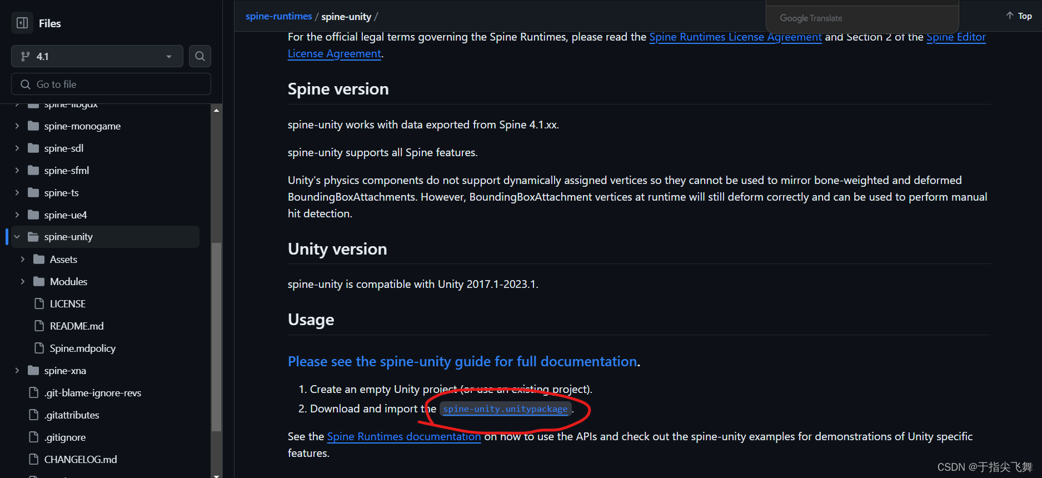The width and height of the screenshot is (1042, 478).
Task: Open README.md file in tree
Action: tap(77, 326)
